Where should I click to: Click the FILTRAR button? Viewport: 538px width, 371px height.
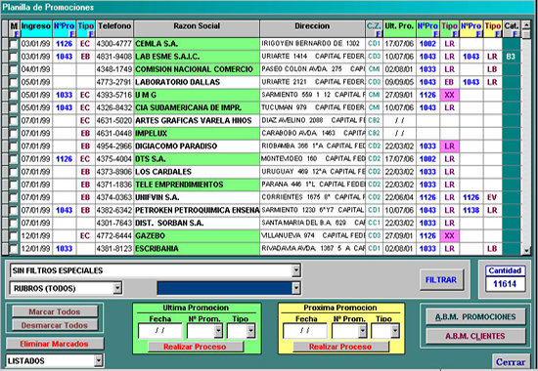coord(441,280)
